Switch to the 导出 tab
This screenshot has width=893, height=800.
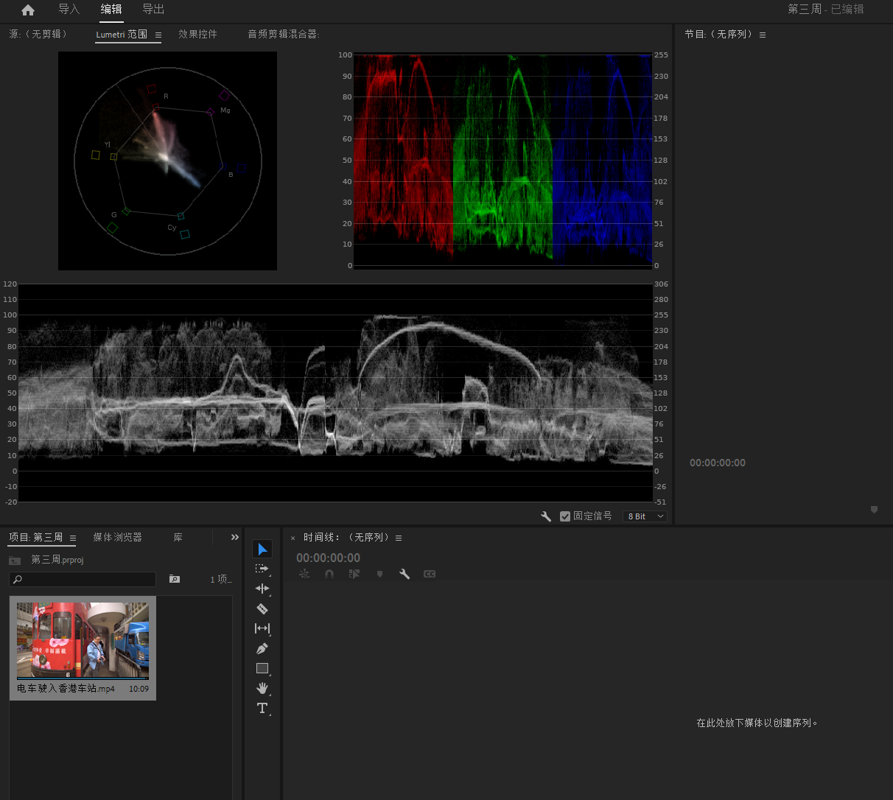(153, 10)
